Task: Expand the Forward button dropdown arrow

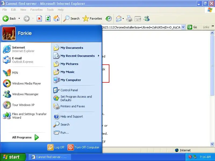Action: coord(33,19)
